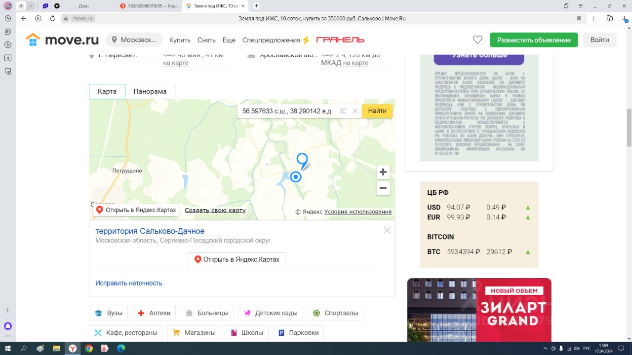The width and height of the screenshot is (632, 355).
Task: Open Windows taskbar search
Action: click(24, 348)
